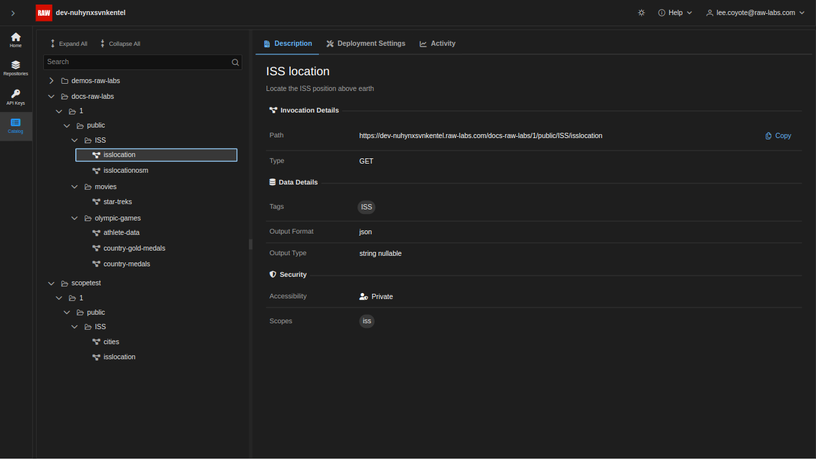This screenshot has height=460, width=816.
Task: Open the API Keys sidebar icon
Action: coord(16,97)
